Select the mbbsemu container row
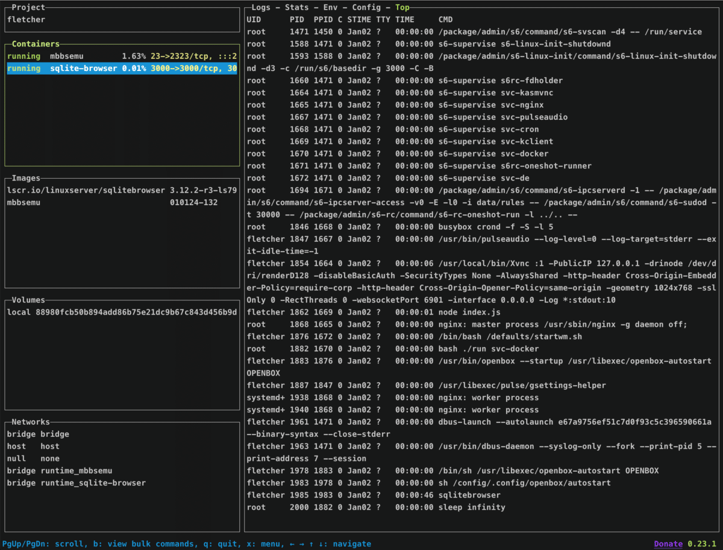 (x=122, y=56)
